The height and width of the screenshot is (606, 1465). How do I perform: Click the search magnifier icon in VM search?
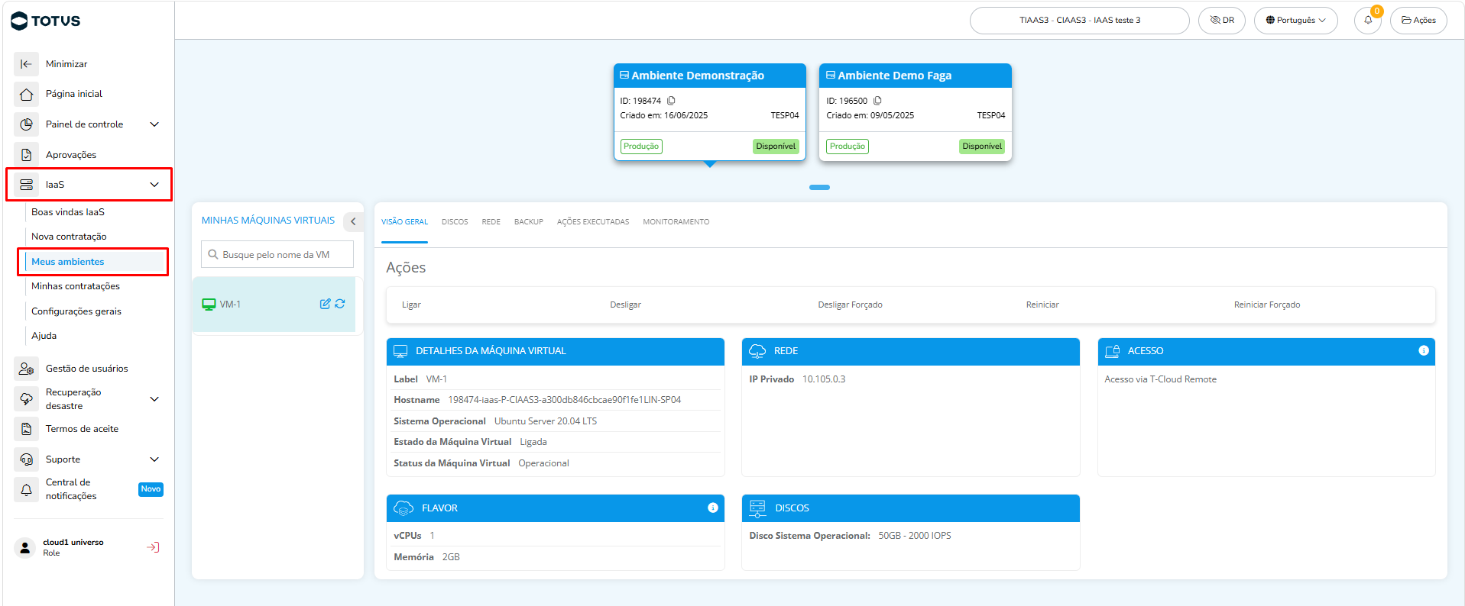pyautogui.click(x=213, y=255)
